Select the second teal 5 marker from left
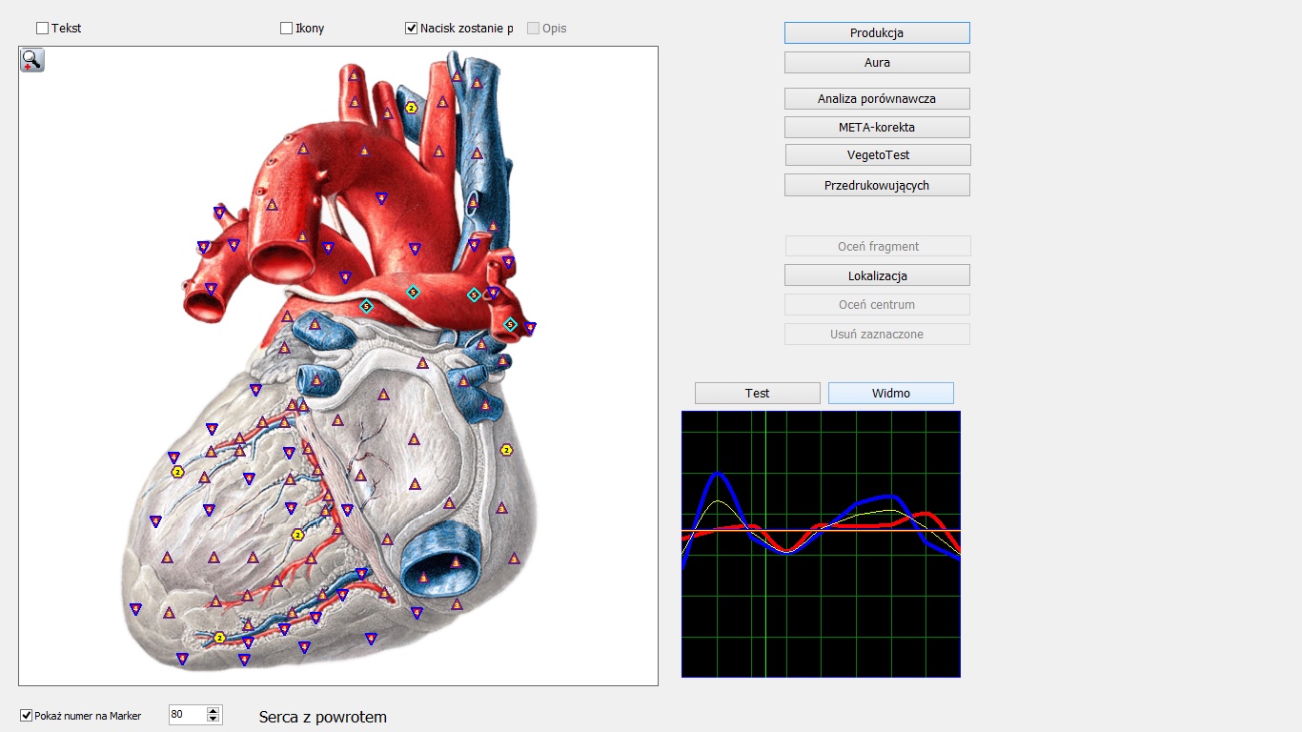This screenshot has height=732, width=1302. [413, 292]
